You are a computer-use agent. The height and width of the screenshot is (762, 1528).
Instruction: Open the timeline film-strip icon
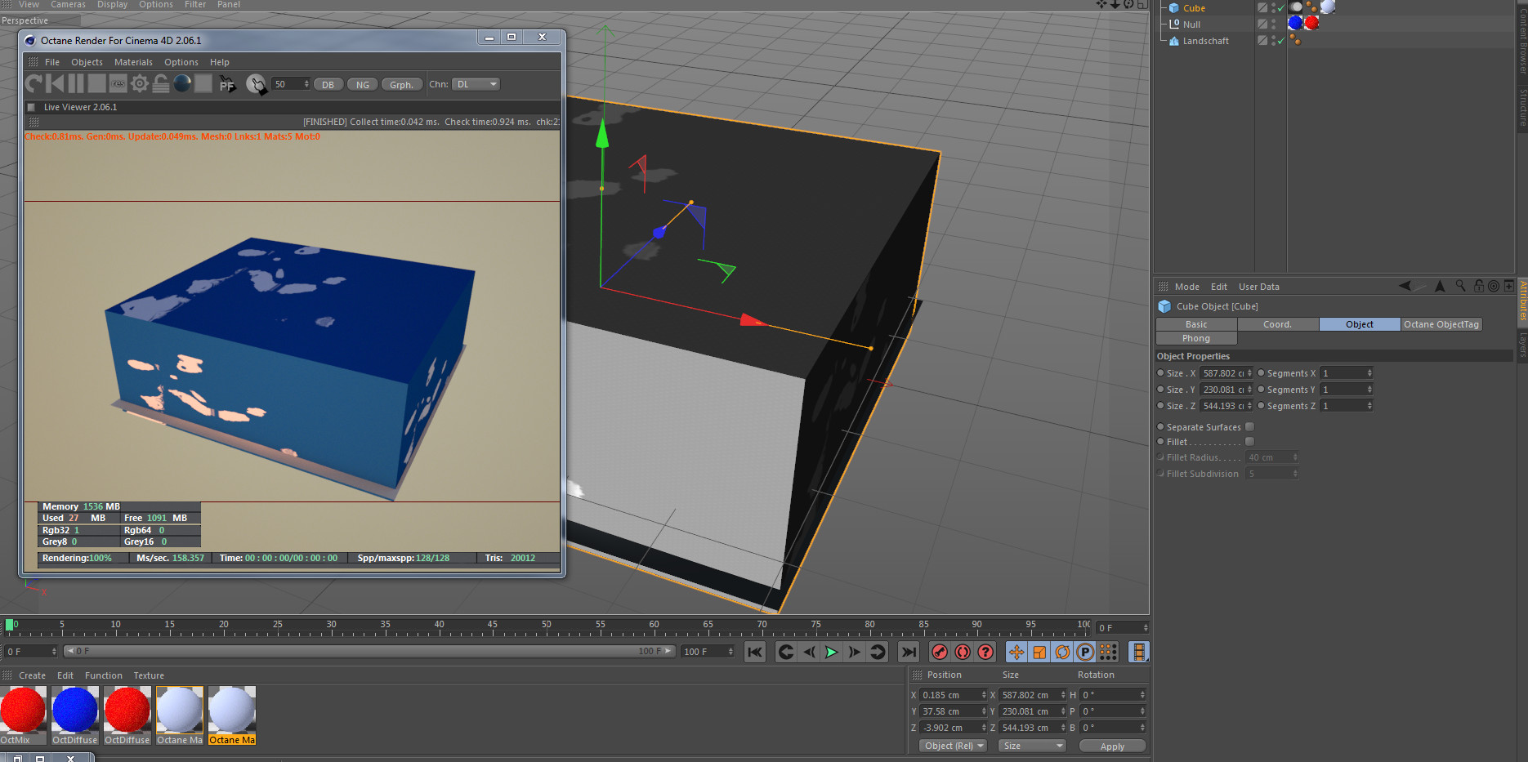[x=1138, y=652]
